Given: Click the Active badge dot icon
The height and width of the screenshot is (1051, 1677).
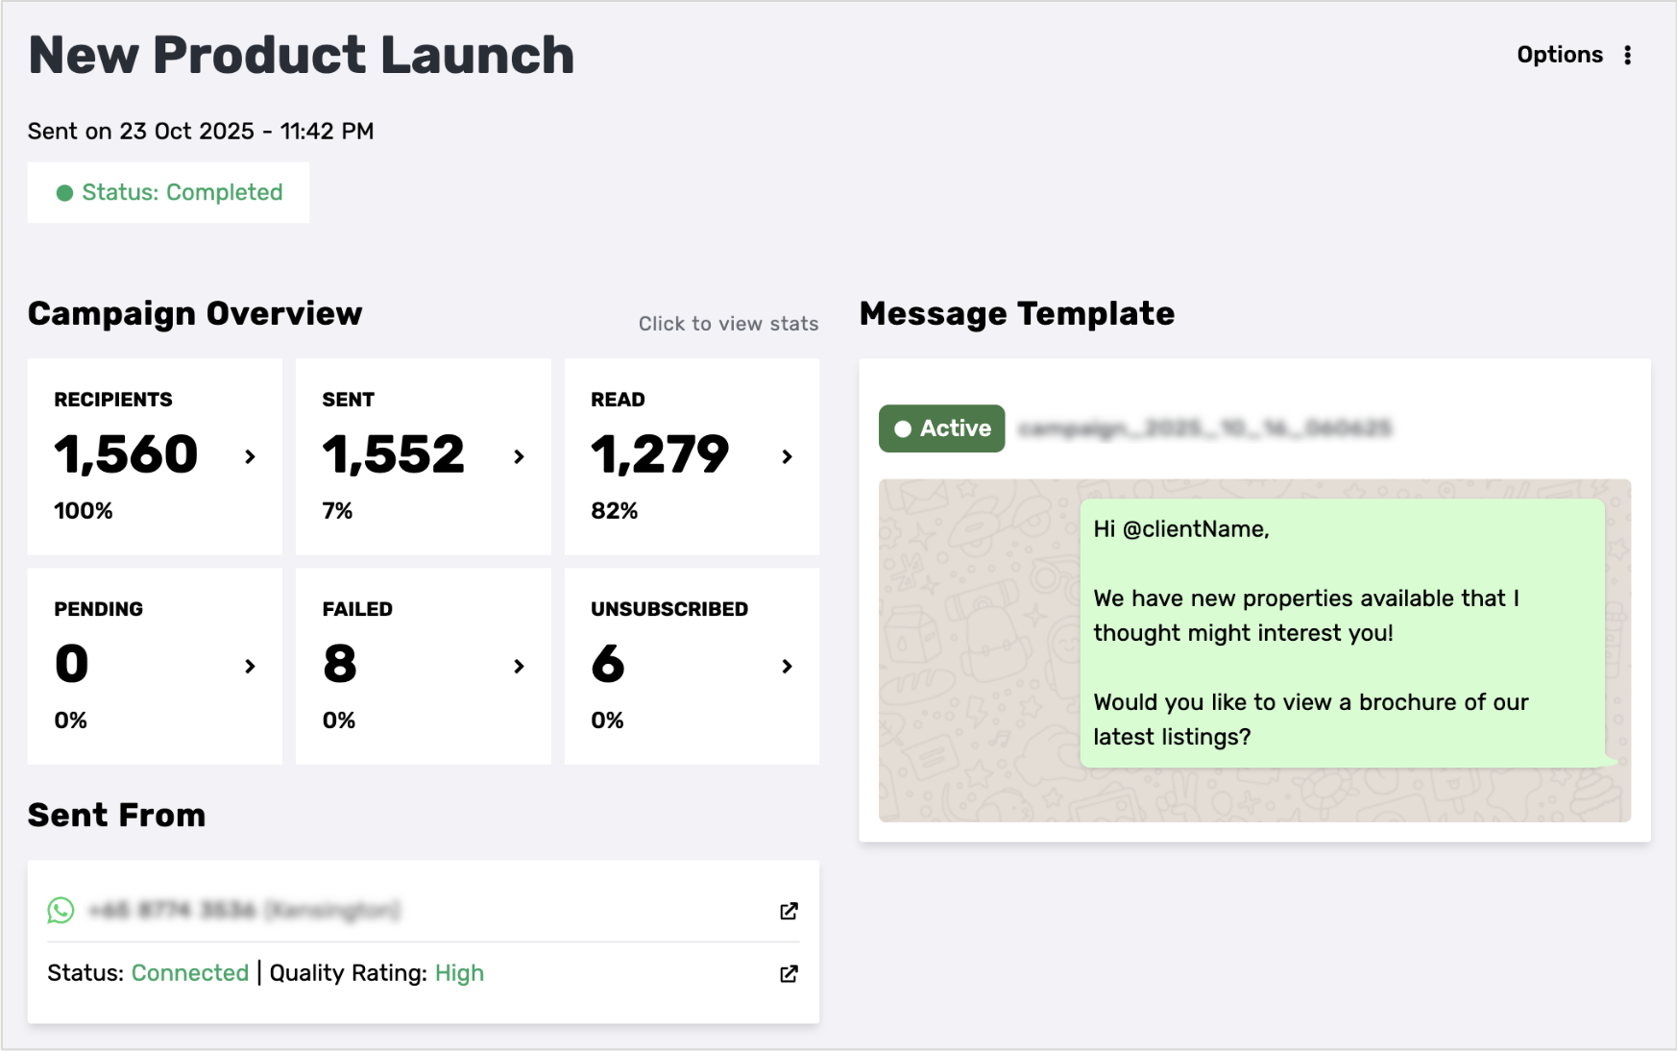Looking at the screenshot, I should pos(903,428).
